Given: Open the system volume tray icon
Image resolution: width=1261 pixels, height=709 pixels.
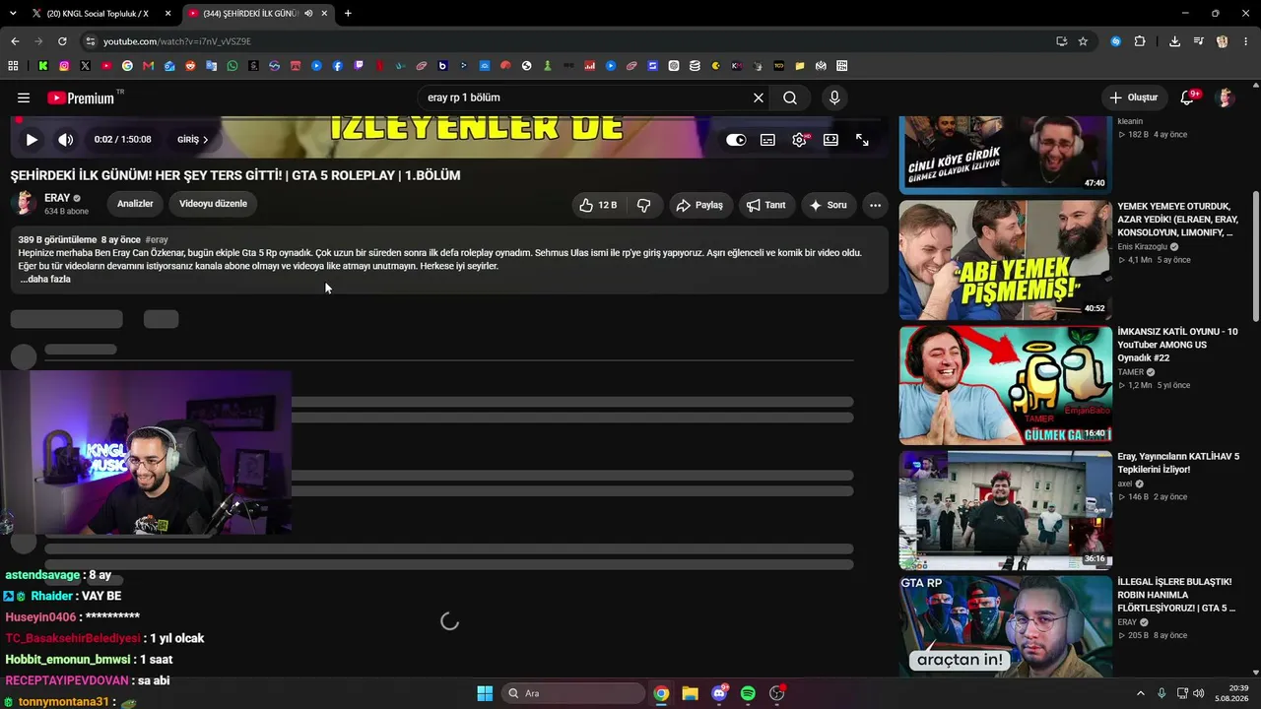Looking at the screenshot, I should [x=1199, y=693].
